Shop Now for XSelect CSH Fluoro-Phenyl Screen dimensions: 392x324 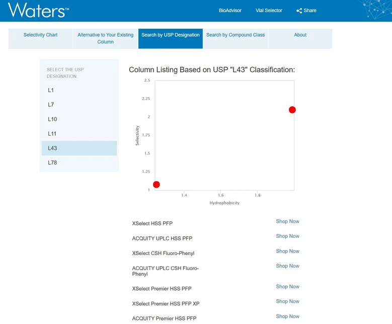[x=287, y=251]
